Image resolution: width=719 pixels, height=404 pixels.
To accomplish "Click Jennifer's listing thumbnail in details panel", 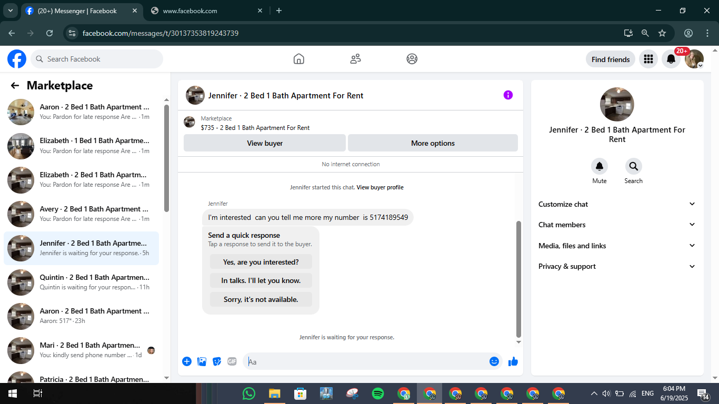I will click(x=617, y=104).
